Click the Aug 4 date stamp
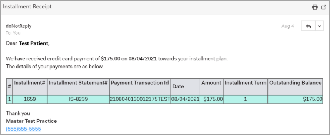The image size is (330, 135). pyautogui.click(x=288, y=26)
